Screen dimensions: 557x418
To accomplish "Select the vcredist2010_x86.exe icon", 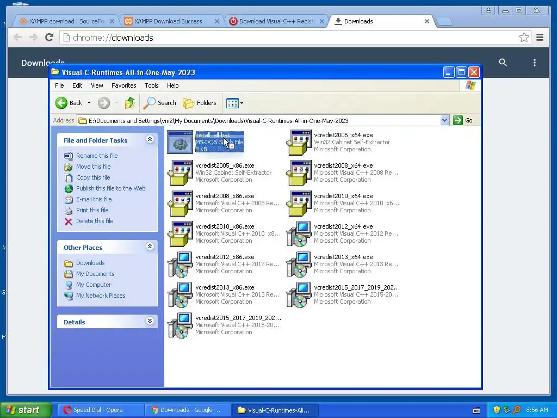I will (180, 234).
